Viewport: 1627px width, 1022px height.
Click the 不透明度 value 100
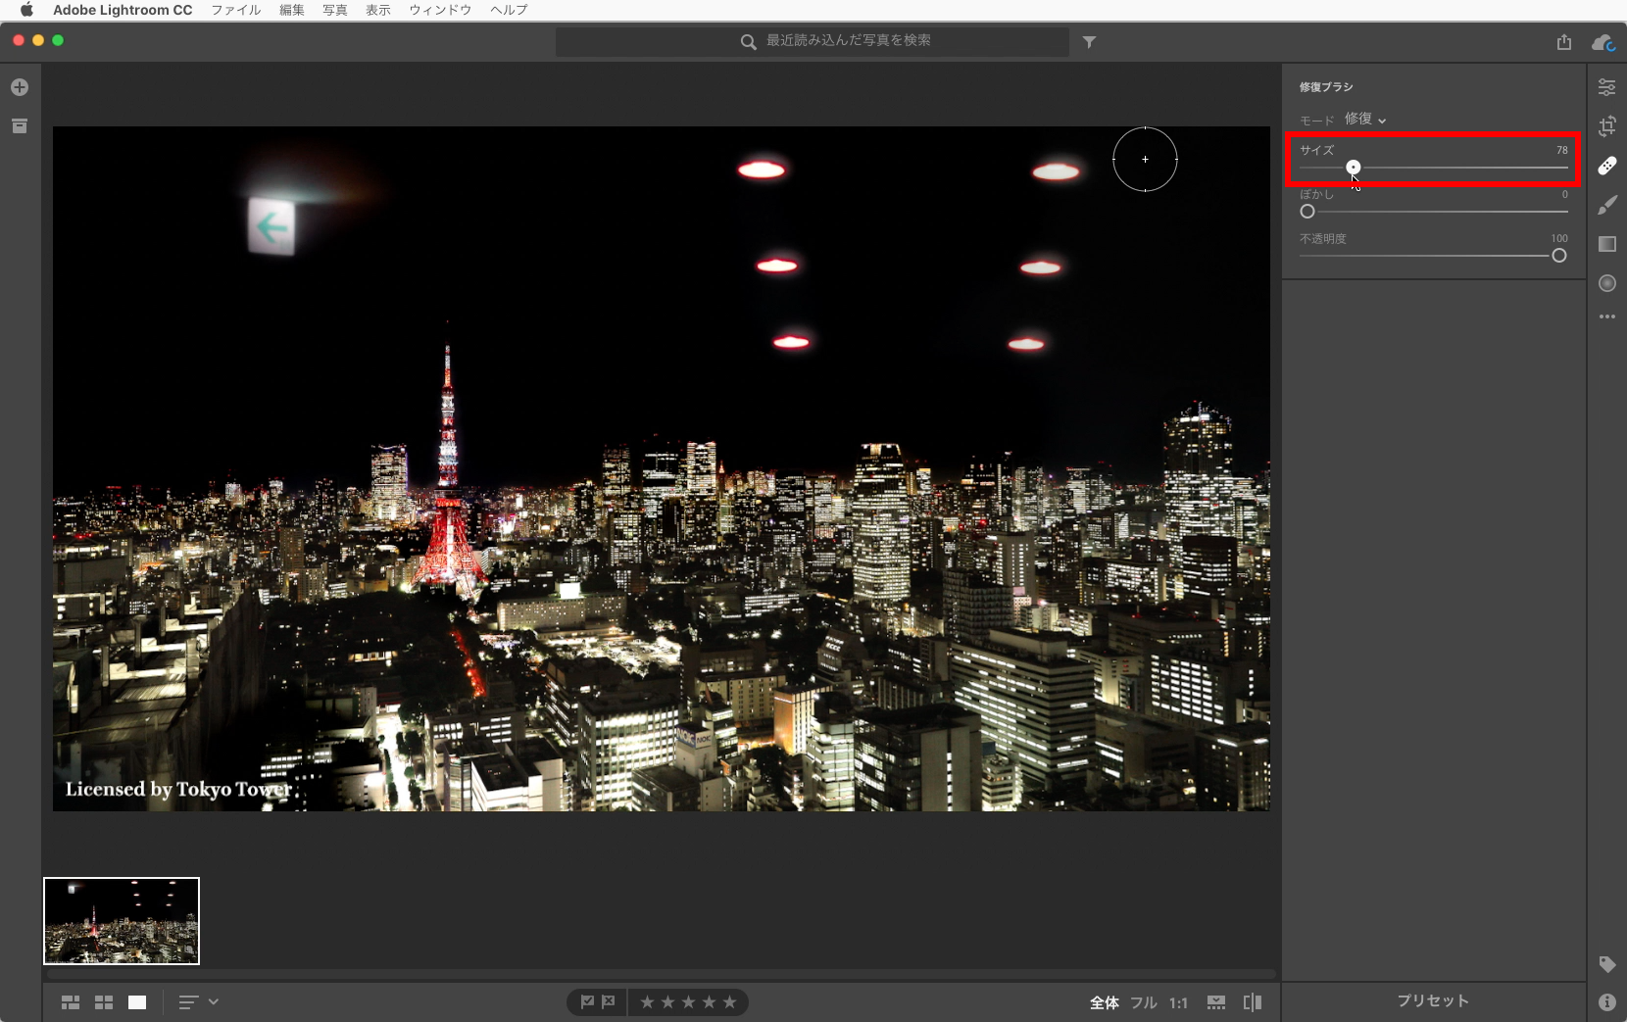click(x=1559, y=238)
